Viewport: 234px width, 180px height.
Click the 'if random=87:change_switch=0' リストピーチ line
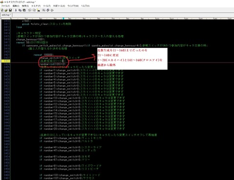[69, 169]
